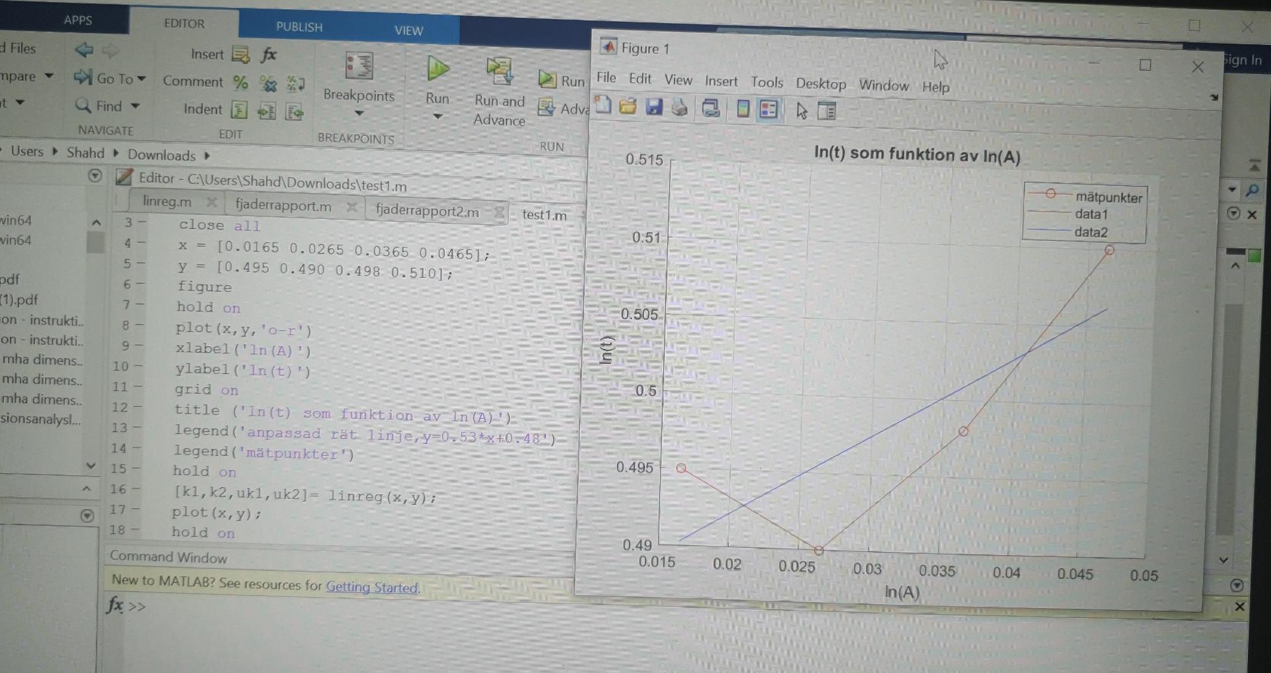Open the Breakpoints tool in the ribbon
Viewport: 1271px width, 673px height.
click(x=359, y=67)
